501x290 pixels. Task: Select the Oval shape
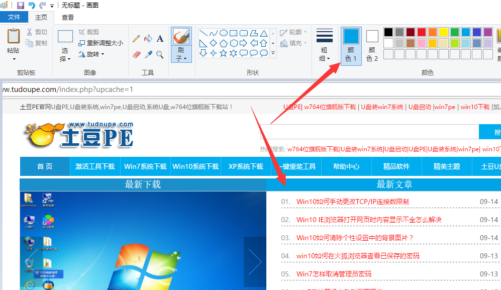click(x=224, y=33)
